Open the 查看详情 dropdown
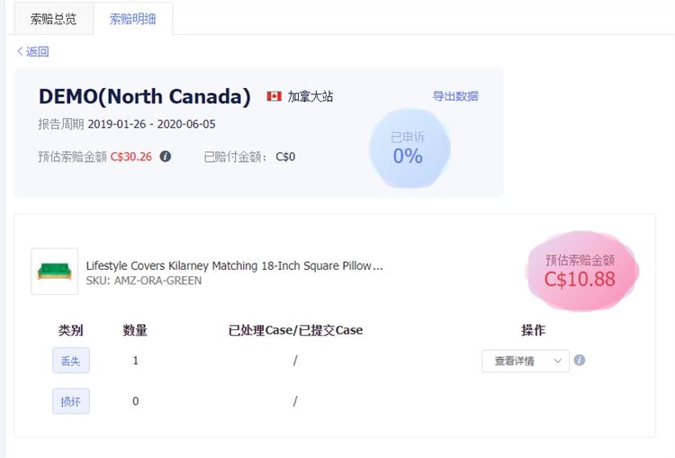Screen dimensions: 675x458 [526, 361]
